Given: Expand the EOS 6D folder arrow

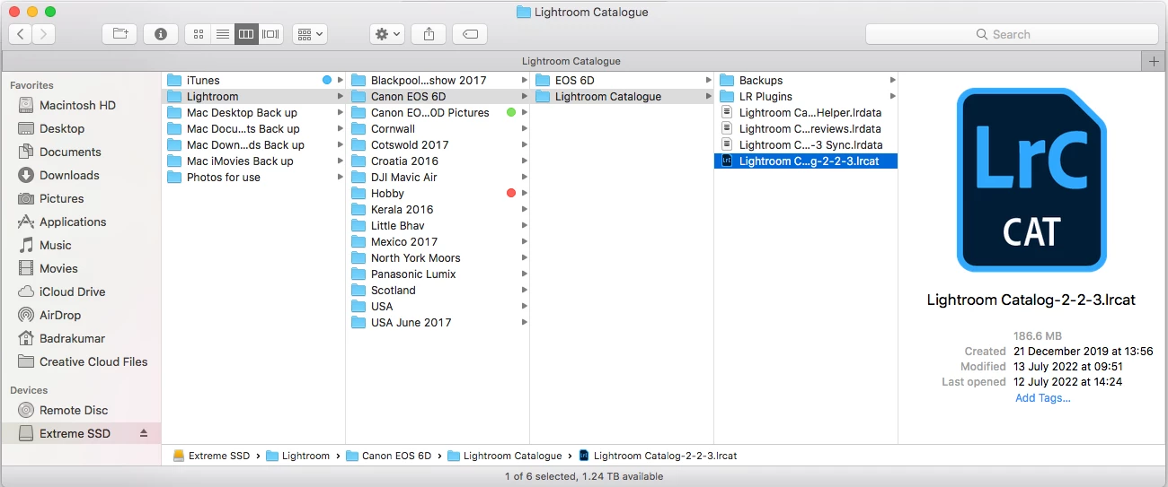Looking at the screenshot, I should [708, 80].
